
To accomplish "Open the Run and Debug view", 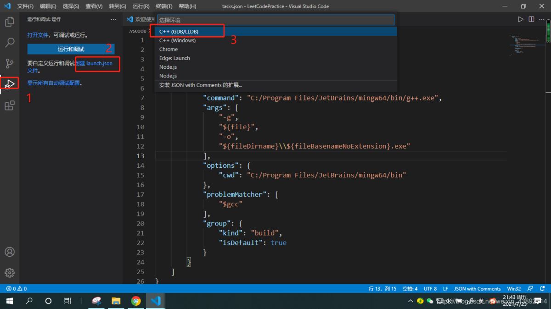I will (10, 84).
